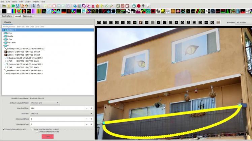
Task: Enable Overlap checks enabled checkbox
Action: (37, 132)
